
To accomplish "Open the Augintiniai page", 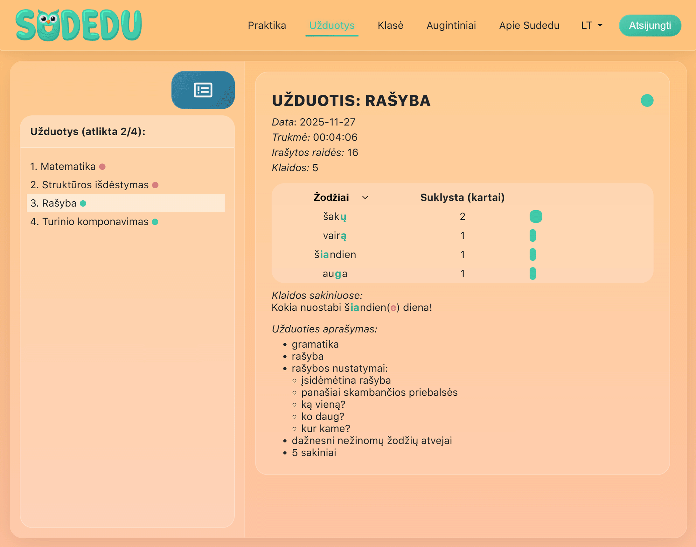I will tap(451, 25).
